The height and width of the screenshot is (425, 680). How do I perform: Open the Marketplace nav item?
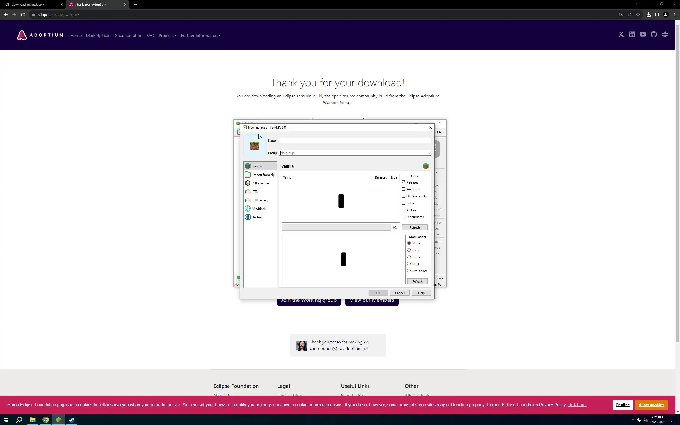[97, 35]
